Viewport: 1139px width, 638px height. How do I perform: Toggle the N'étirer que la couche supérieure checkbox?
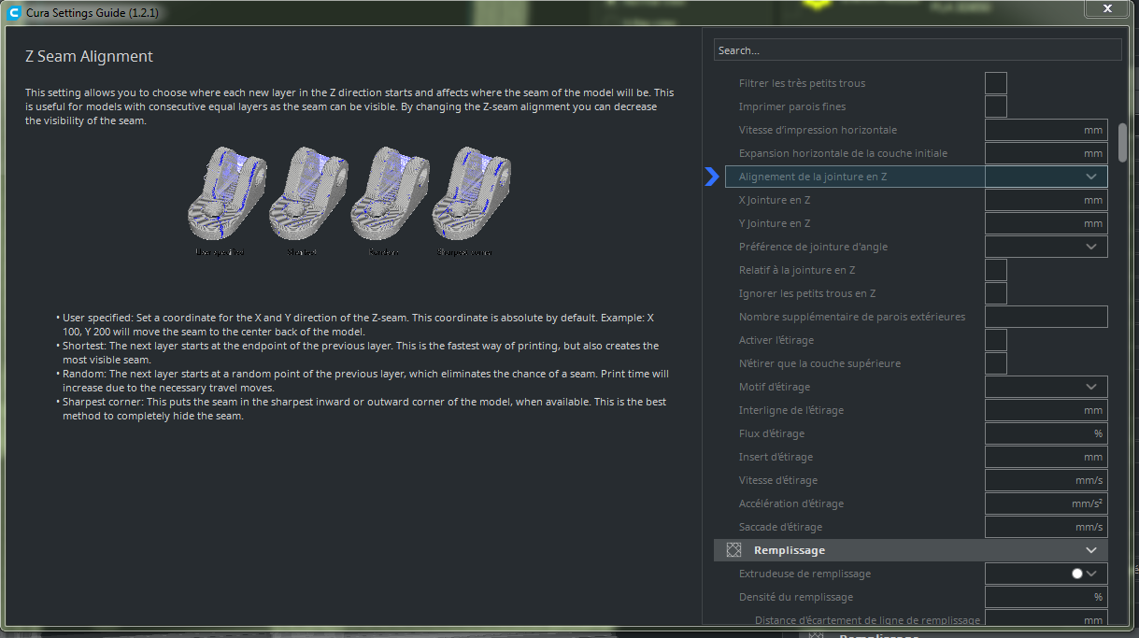pos(996,363)
